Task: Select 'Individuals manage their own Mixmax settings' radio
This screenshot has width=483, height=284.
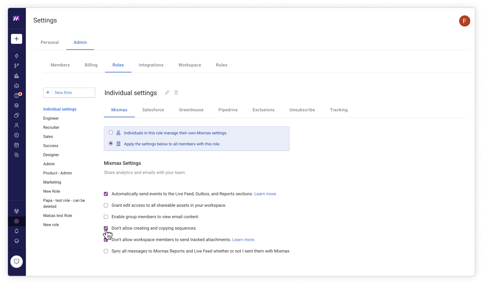Action: pos(111,133)
